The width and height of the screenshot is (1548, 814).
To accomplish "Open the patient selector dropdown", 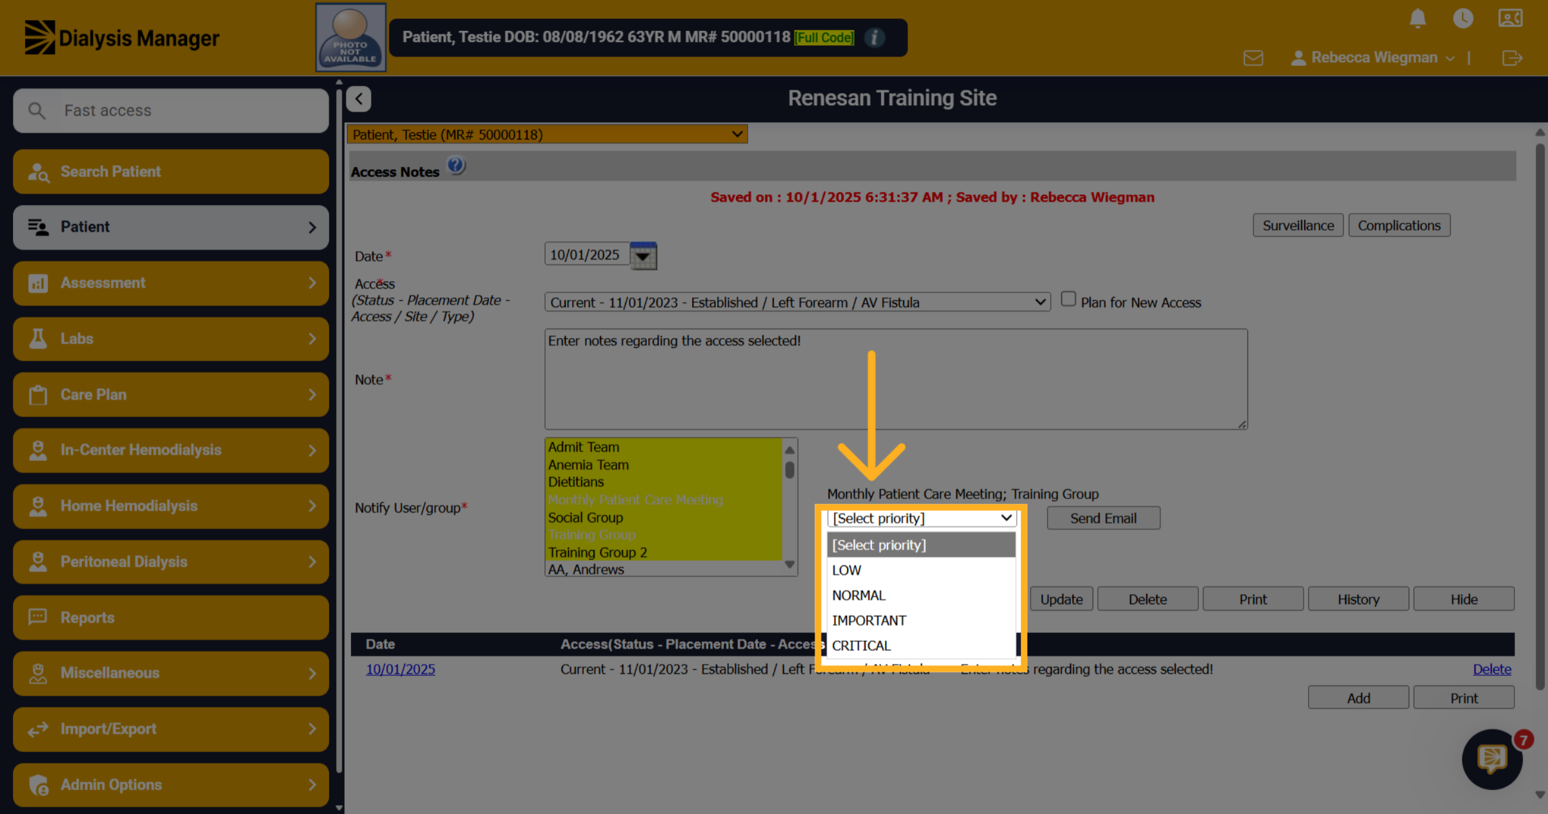I will [547, 134].
